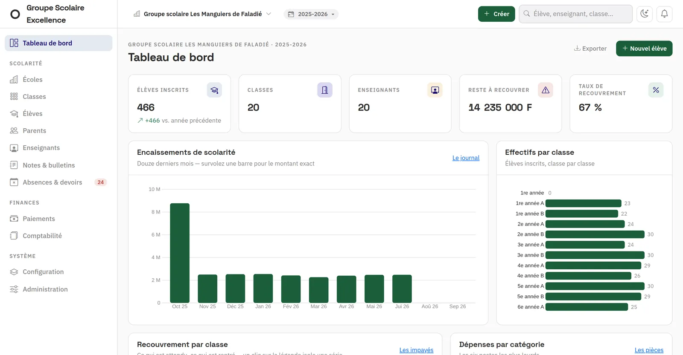683x355 pixels.
Task: Open the Paiements section label
Action: point(39,219)
